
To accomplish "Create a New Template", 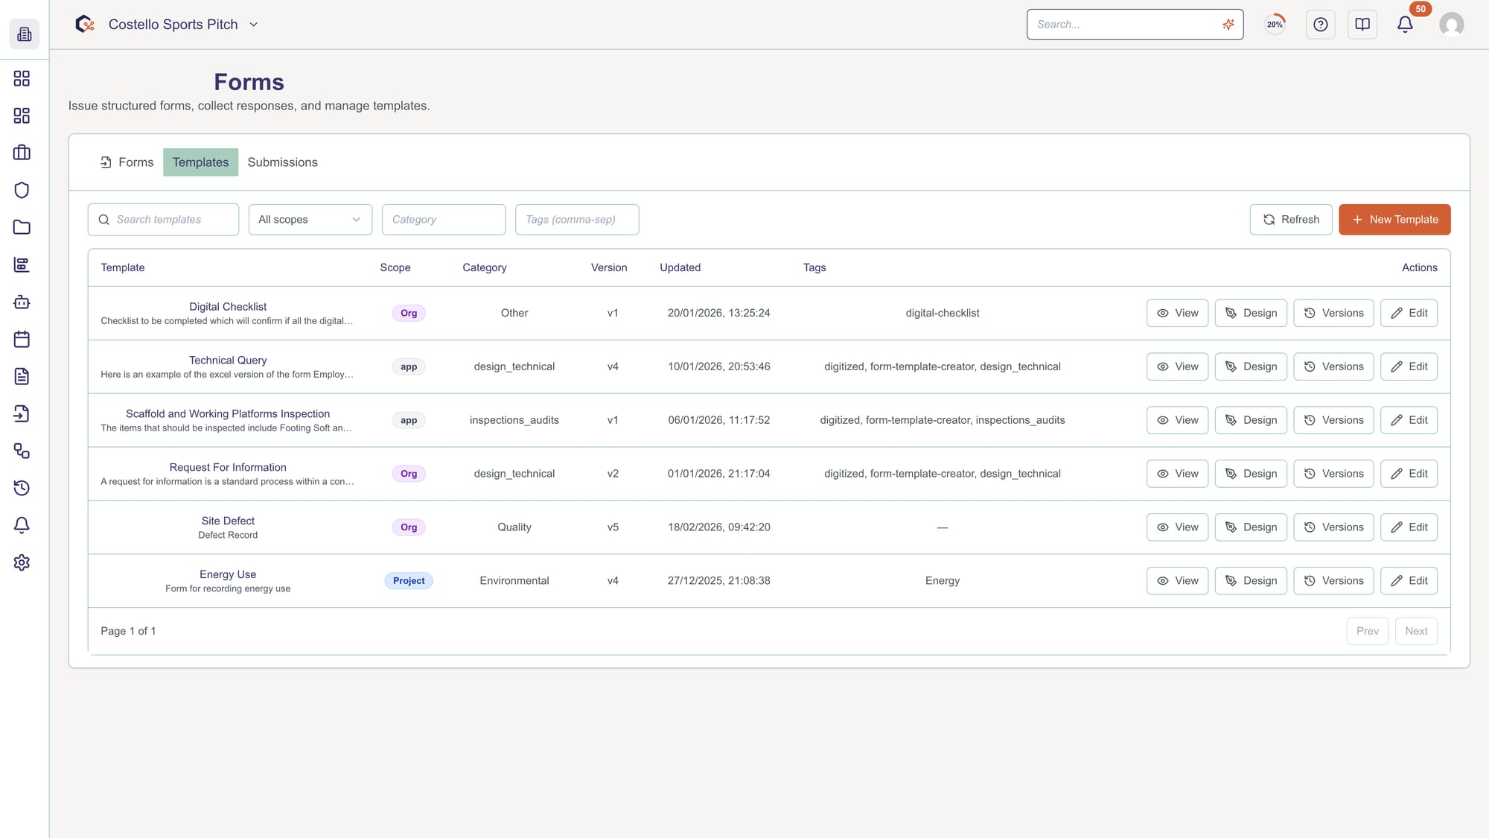I will (1394, 219).
